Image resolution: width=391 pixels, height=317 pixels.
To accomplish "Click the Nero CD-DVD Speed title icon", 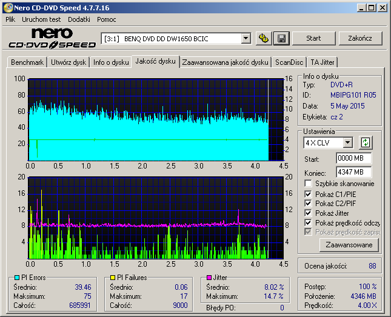I will click(8, 8).
